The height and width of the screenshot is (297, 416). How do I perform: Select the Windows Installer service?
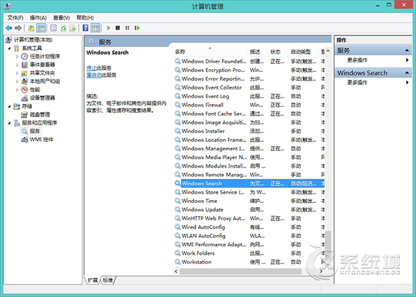click(249, 131)
